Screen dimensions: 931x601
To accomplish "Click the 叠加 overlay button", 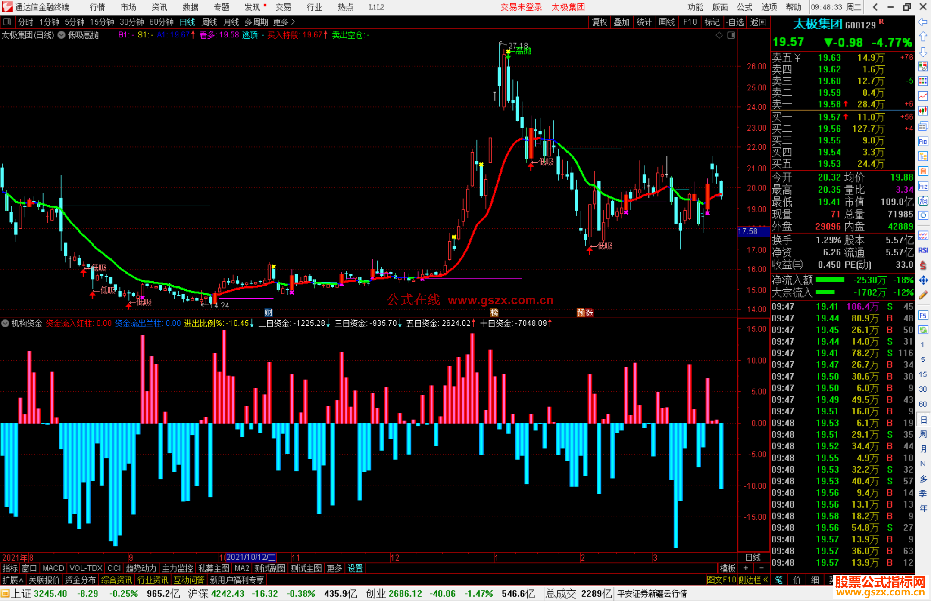I will (x=622, y=22).
